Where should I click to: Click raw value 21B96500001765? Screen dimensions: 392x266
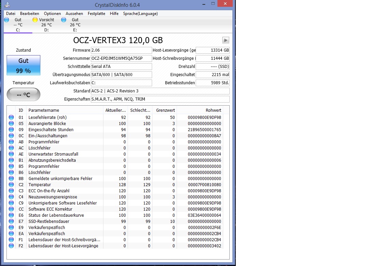(x=204, y=129)
